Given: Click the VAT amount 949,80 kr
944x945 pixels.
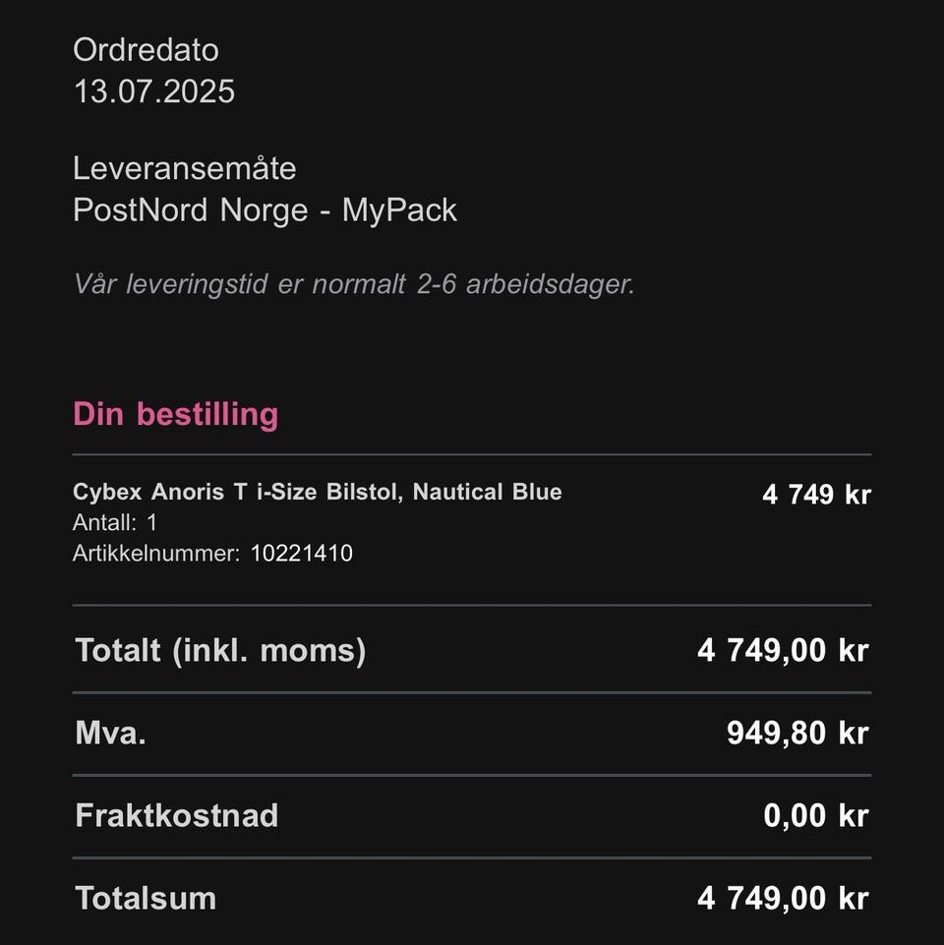Looking at the screenshot, I should (x=797, y=733).
